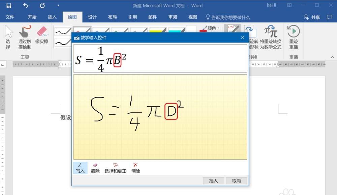Enable 擦除 erase mode in the math panel
The image size is (337, 195).
(x=95, y=168)
